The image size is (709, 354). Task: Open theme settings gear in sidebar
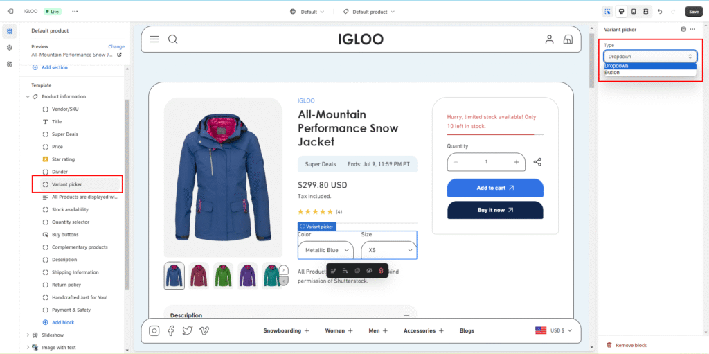(x=10, y=48)
